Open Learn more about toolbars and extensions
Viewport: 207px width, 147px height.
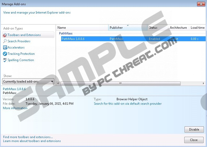click(x=32, y=141)
